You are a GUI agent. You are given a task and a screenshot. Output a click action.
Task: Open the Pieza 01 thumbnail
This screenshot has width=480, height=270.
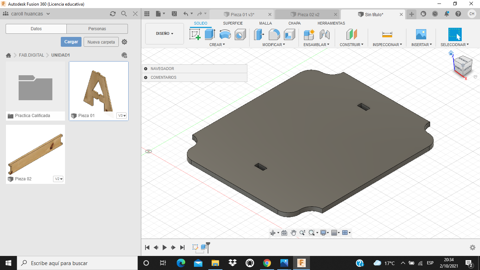[99, 86]
